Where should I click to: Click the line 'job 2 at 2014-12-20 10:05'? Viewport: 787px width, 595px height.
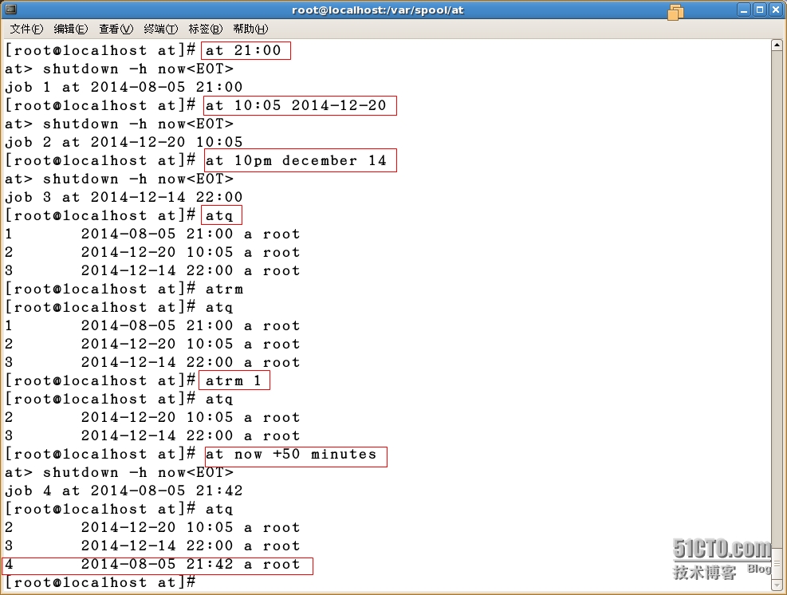click(x=124, y=142)
